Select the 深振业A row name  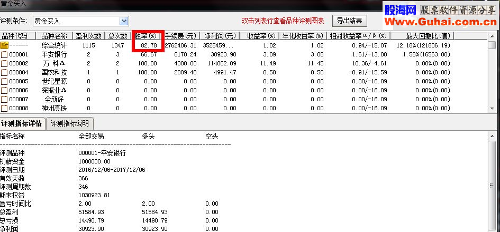click(54, 90)
